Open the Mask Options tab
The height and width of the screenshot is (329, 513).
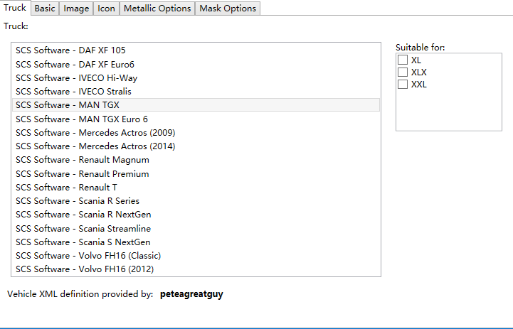pos(227,9)
